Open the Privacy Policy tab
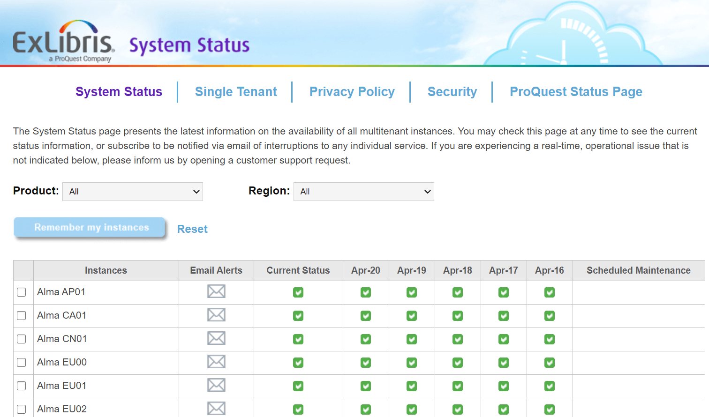The width and height of the screenshot is (709, 417). (x=352, y=92)
